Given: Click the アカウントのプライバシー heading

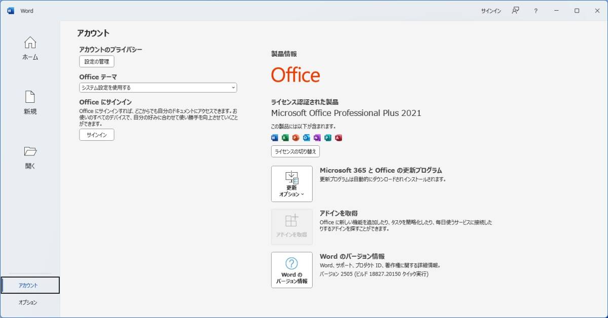Looking at the screenshot, I should [x=110, y=50].
